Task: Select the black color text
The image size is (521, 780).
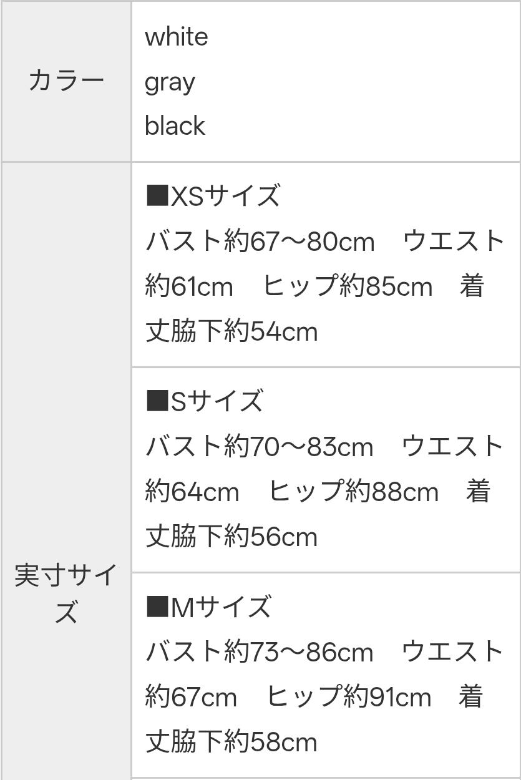Action: (x=175, y=126)
